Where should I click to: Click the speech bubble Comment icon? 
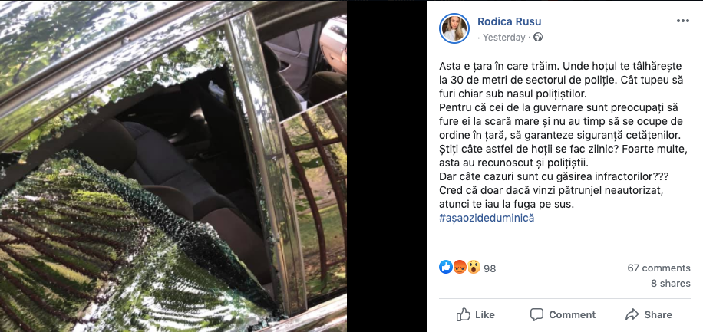pos(536,314)
